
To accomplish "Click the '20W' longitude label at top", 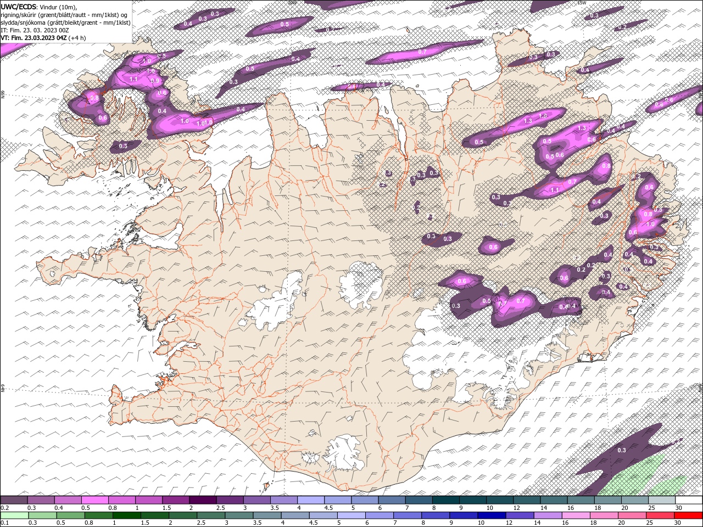I will pos(292,3).
